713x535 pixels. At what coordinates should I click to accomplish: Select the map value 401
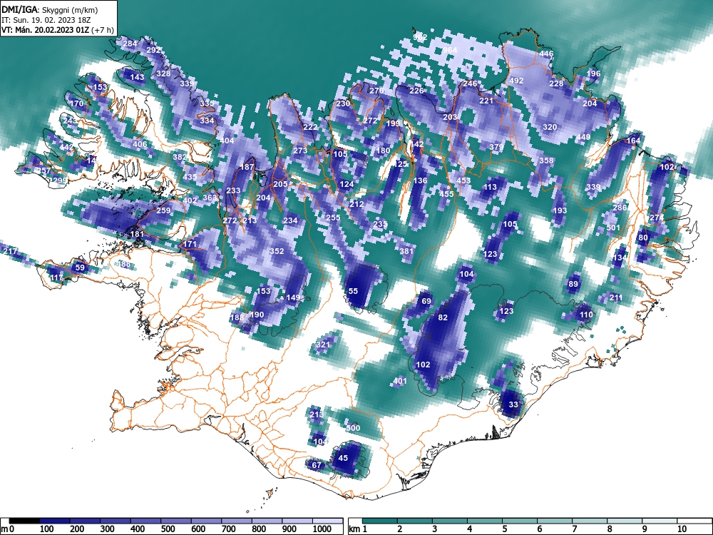click(x=400, y=381)
